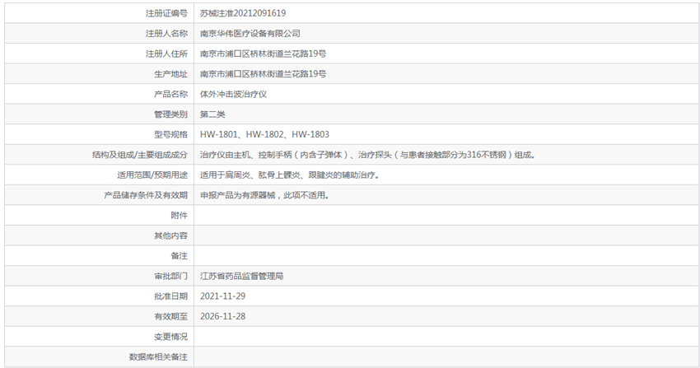
Task: Select management category 第二类
Action: 212,114
